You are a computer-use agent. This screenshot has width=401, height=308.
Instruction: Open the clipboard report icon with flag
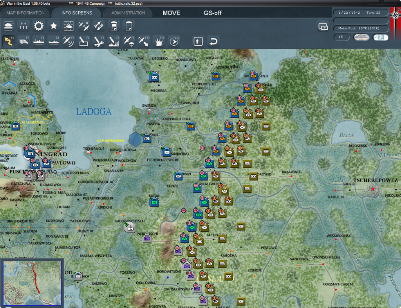[x=114, y=26]
